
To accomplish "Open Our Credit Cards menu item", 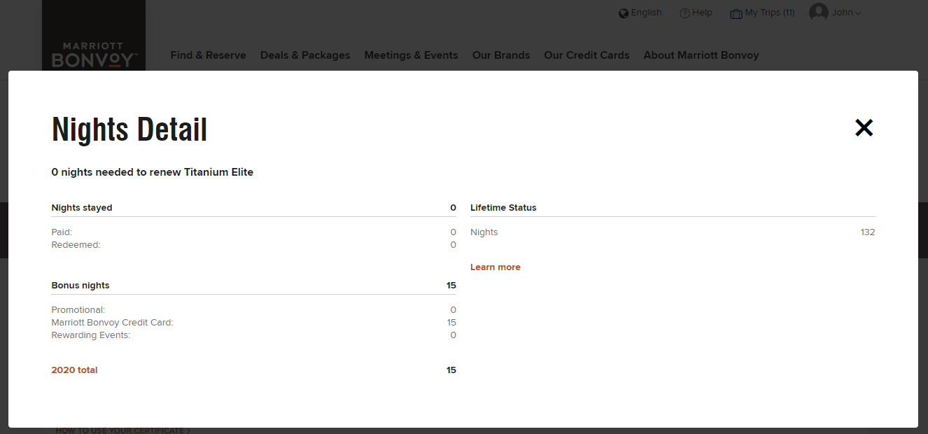I will [x=586, y=55].
